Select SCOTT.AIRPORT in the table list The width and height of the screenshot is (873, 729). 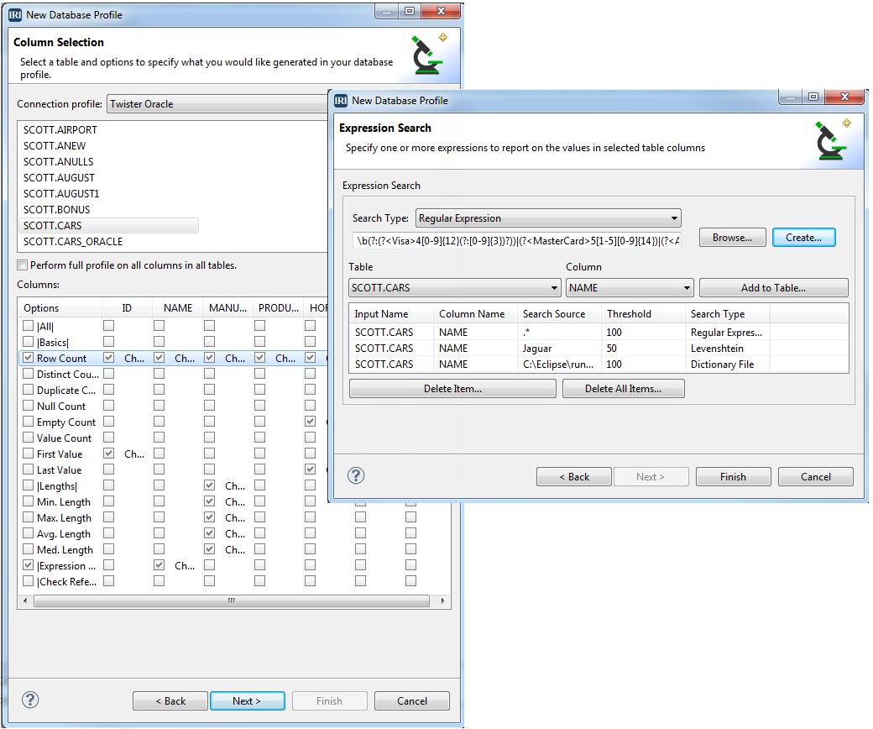(60, 130)
